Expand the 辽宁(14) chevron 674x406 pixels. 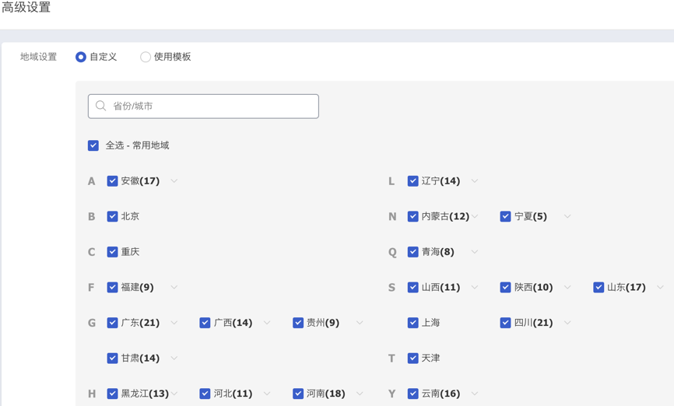pyautogui.click(x=475, y=181)
